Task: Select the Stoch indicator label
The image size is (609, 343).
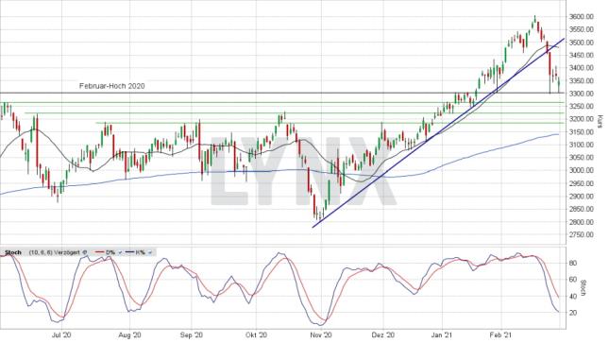Action: click(x=13, y=252)
